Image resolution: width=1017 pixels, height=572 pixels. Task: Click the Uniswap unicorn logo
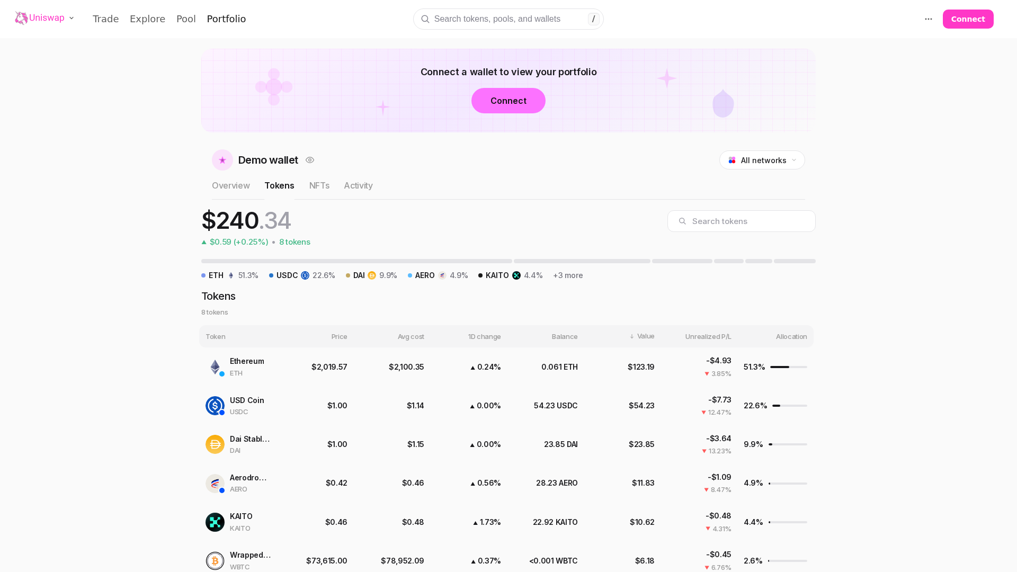[21, 18]
